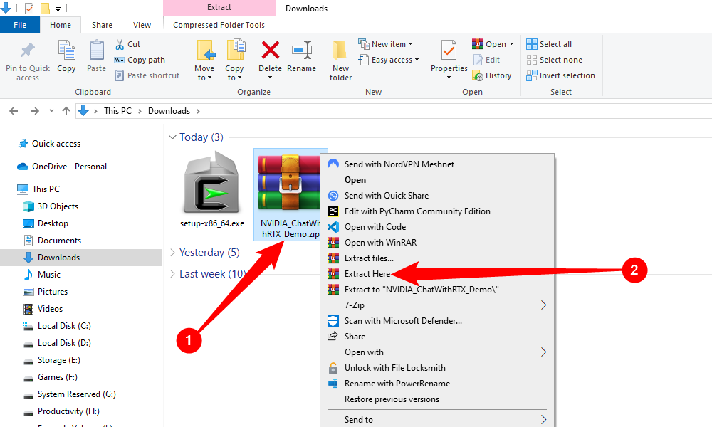Click the Up one level arrow
This screenshot has width=712, height=427.
pyautogui.click(x=66, y=111)
